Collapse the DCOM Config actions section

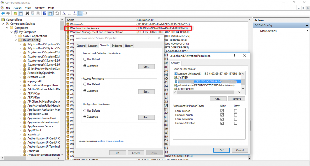pyautogui.click(x=307, y=25)
